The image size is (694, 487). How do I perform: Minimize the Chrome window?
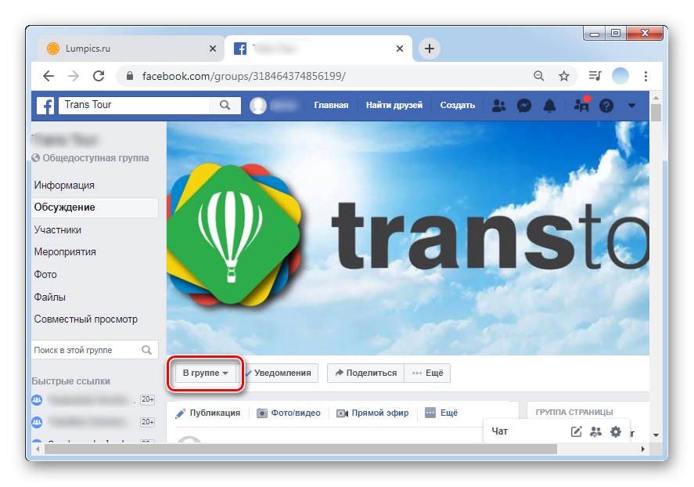click(595, 33)
